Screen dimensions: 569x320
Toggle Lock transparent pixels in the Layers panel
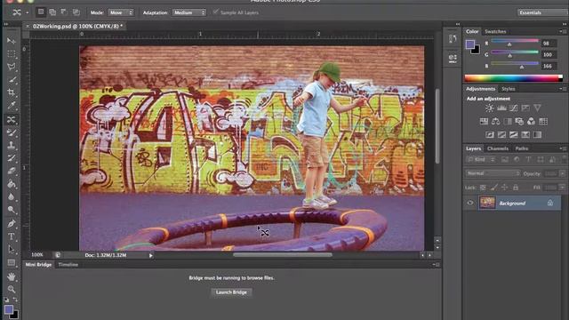tap(483, 188)
